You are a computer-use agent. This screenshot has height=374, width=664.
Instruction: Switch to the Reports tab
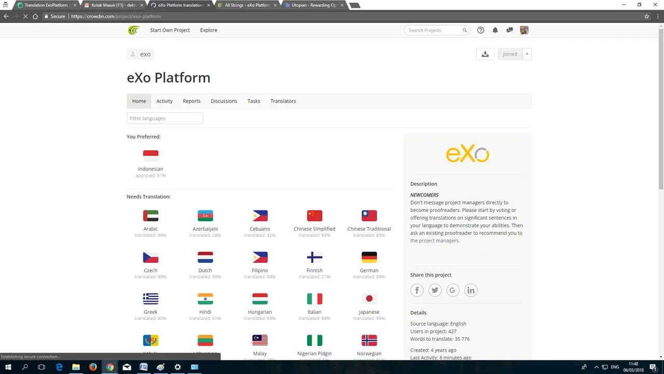[x=191, y=101]
